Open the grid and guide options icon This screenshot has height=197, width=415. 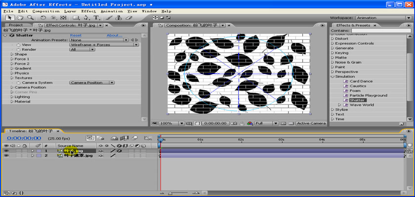click(189, 124)
